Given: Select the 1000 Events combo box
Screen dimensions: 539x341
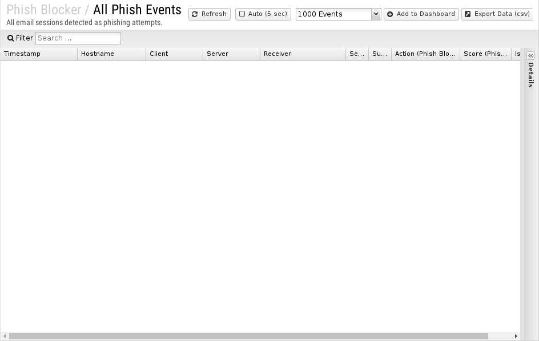Looking at the screenshot, I should [x=338, y=14].
